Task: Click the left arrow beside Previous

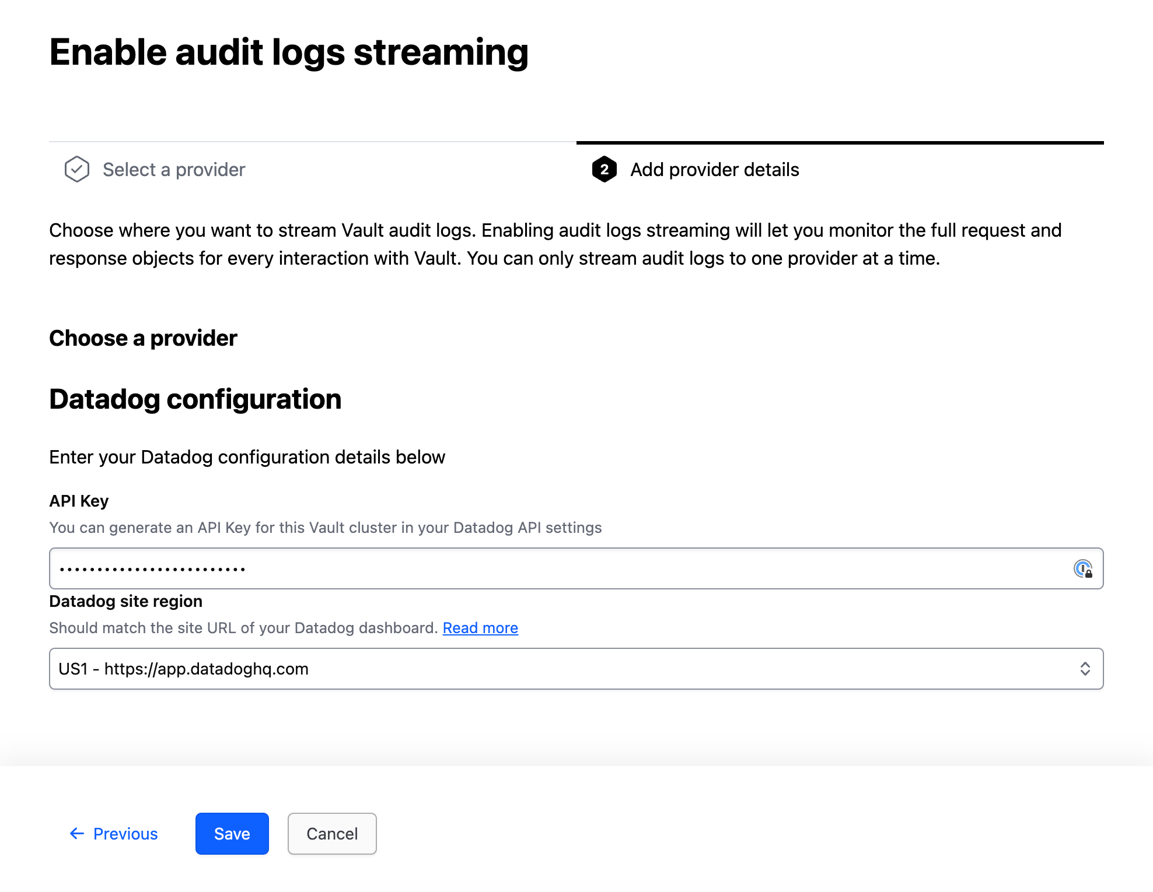Action: click(76, 834)
